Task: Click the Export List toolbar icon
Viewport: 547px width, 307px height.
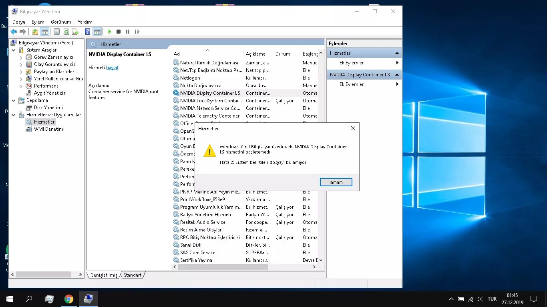Action: (x=75, y=32)
